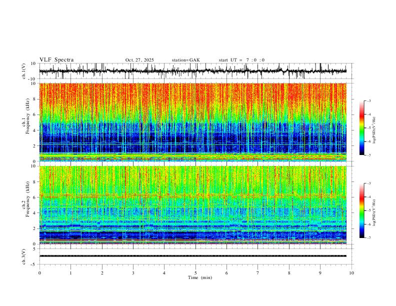This screenshot has height=306, width=396.
Task: Click the -3 label on the ch.2 colorbar
Action: [x=369, y=183]
